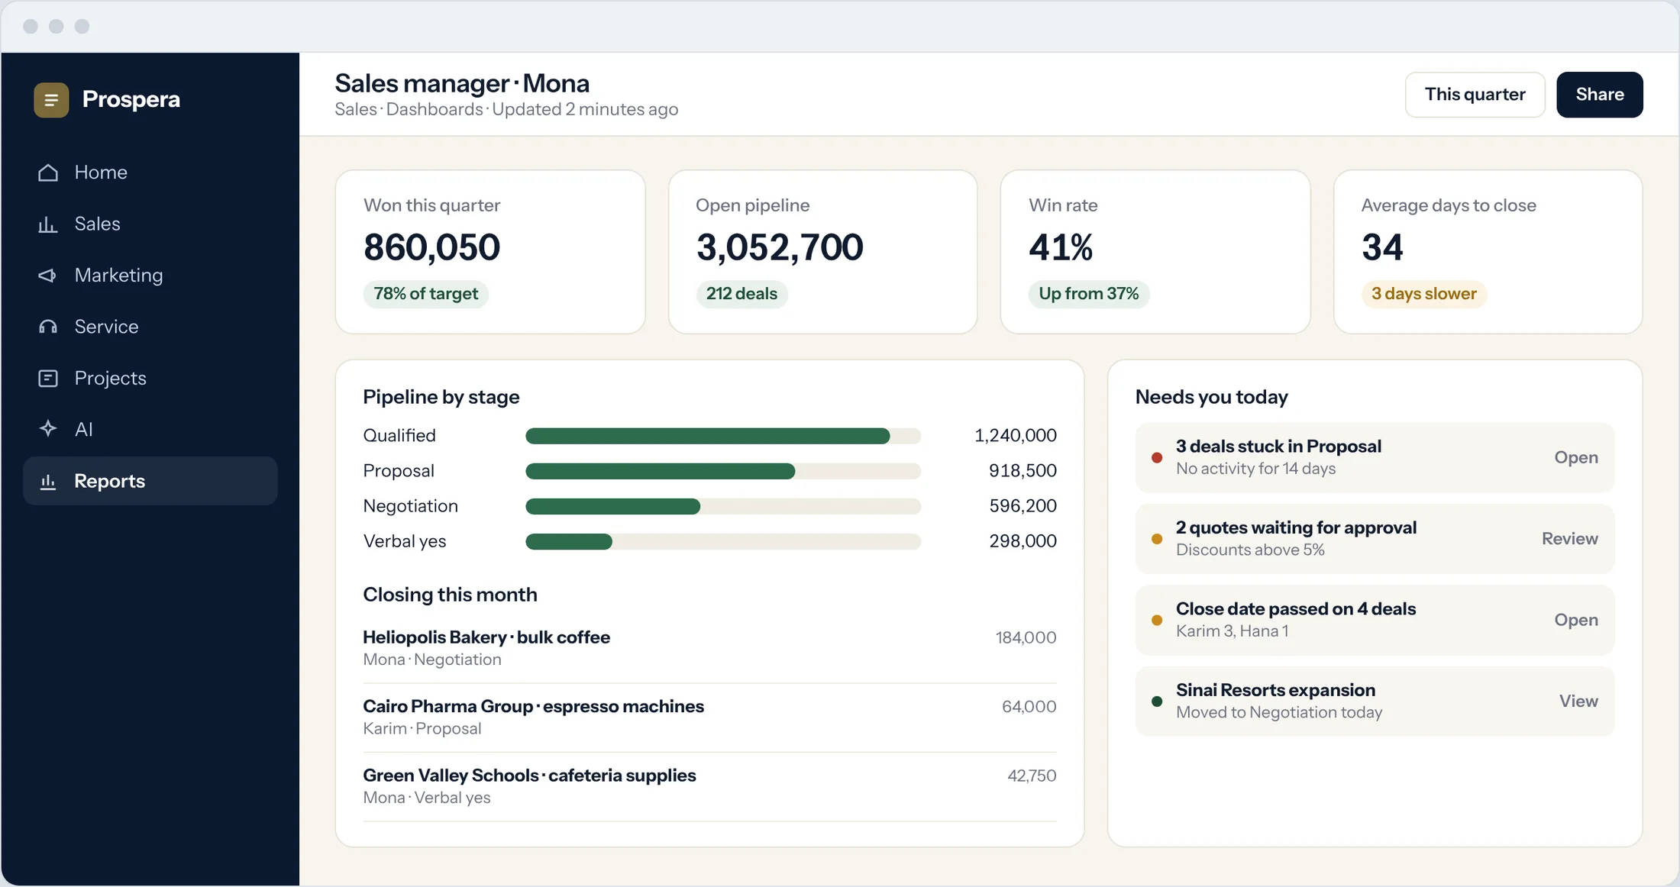Open the Heliopolis Bakery bulk coffee deal
Viewport: 1680px width, 887px height.
pos(709,648)
